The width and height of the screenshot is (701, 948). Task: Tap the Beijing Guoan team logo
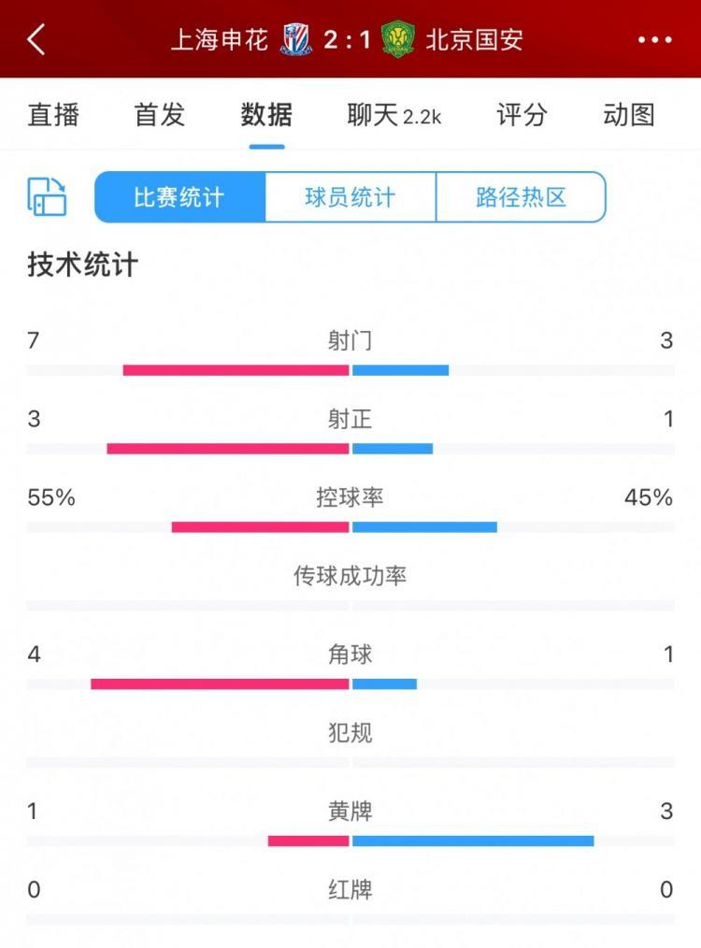click(398, 40)
